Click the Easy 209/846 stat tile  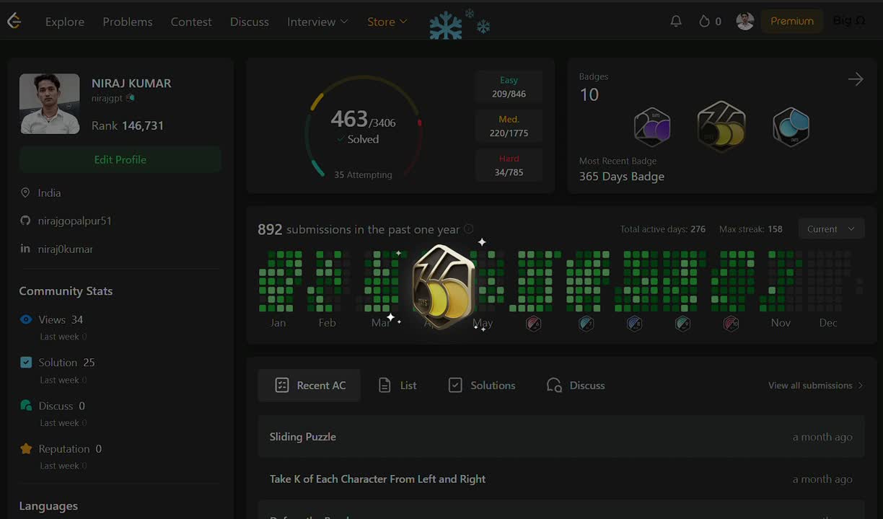point(509,87)
